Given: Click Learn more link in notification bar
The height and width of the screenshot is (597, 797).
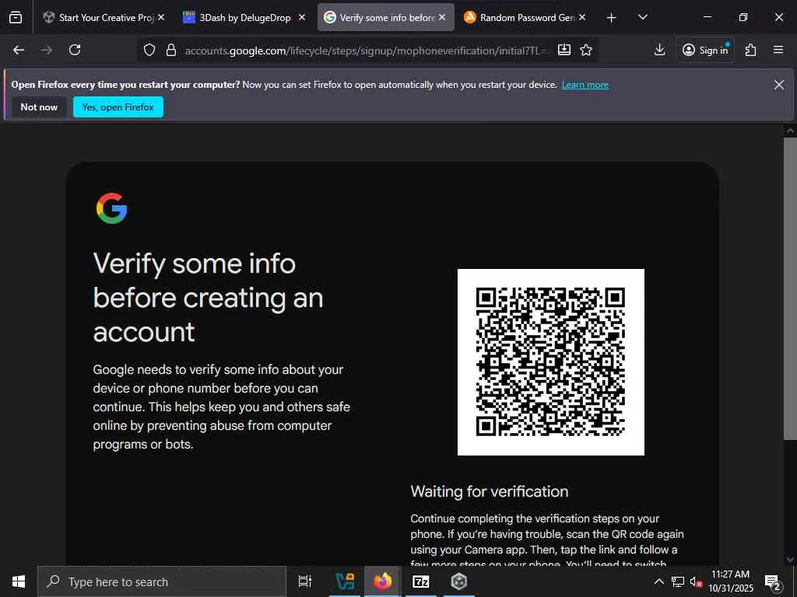Looking at the screenshot, I should click(585, 85).
